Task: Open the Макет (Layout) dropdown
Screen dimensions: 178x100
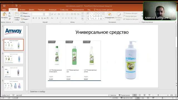Action: (25, 13)
